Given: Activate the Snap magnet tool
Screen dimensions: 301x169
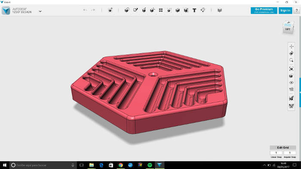Looking at the screenshot, I should point(203,10).
